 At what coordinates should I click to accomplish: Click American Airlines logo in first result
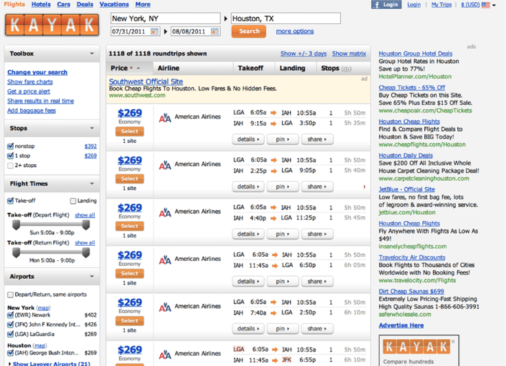pyautogui.click(x=165, y=118)
